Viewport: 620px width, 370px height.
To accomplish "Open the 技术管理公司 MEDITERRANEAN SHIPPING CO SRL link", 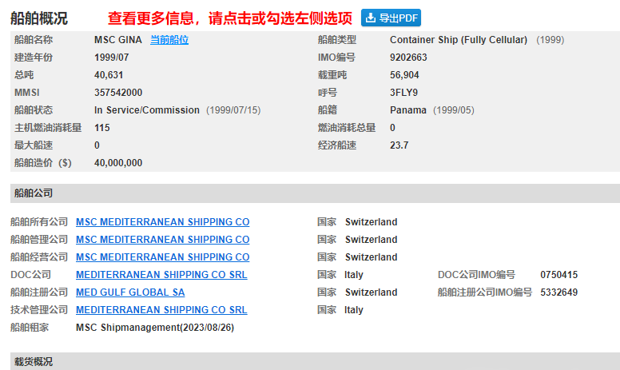I will (161, 310).
